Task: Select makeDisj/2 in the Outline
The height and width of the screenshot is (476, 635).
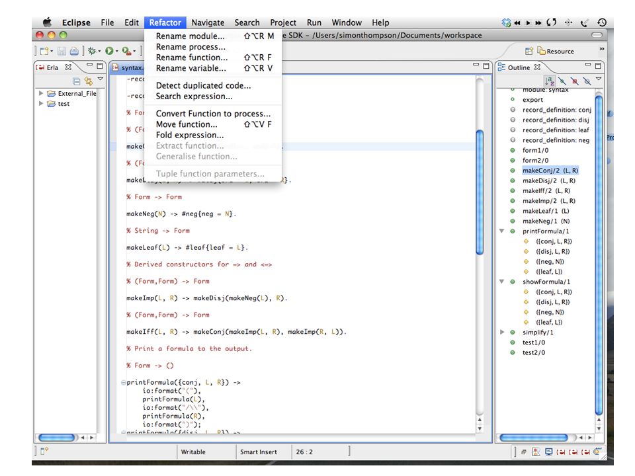Action: tap(549, 180)
